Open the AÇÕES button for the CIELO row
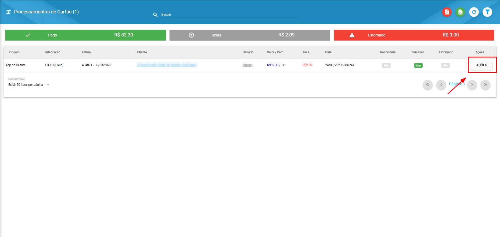The image size is (500, 237). [481, 65]
